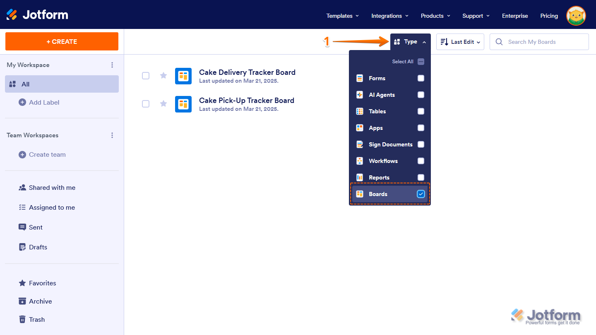Select the Workflows icon in the Type dropdown

click(x=359, y=161)
